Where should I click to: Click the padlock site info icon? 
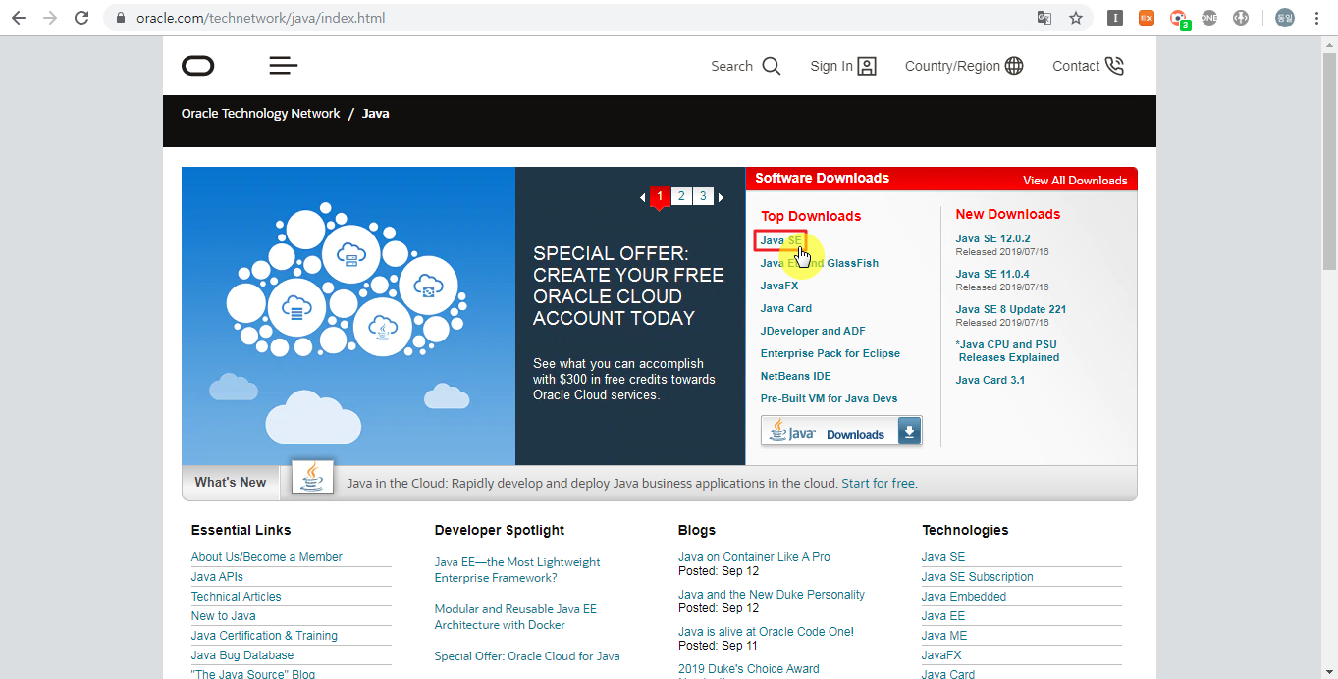click(x=121, y=18)
